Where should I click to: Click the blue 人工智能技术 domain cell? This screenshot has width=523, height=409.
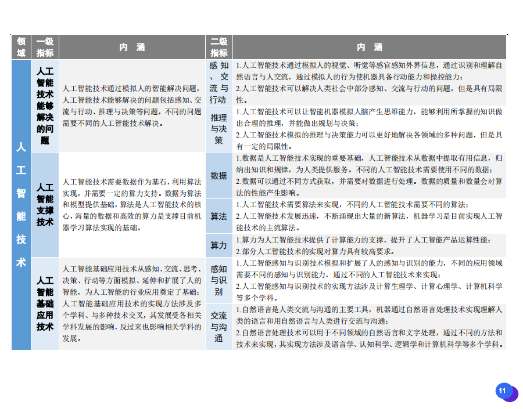coord(21,205)
